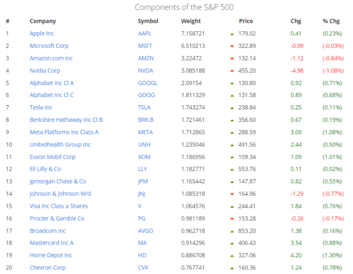
Task: Click the green up arrow beside Tesla price
Action: click(232, 108)
